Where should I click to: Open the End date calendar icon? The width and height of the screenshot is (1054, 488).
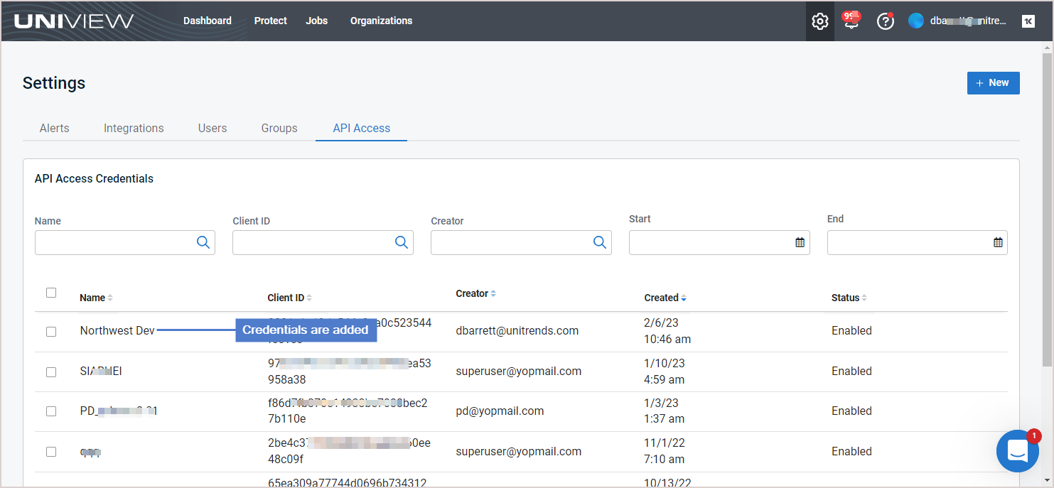click(998, 242)
